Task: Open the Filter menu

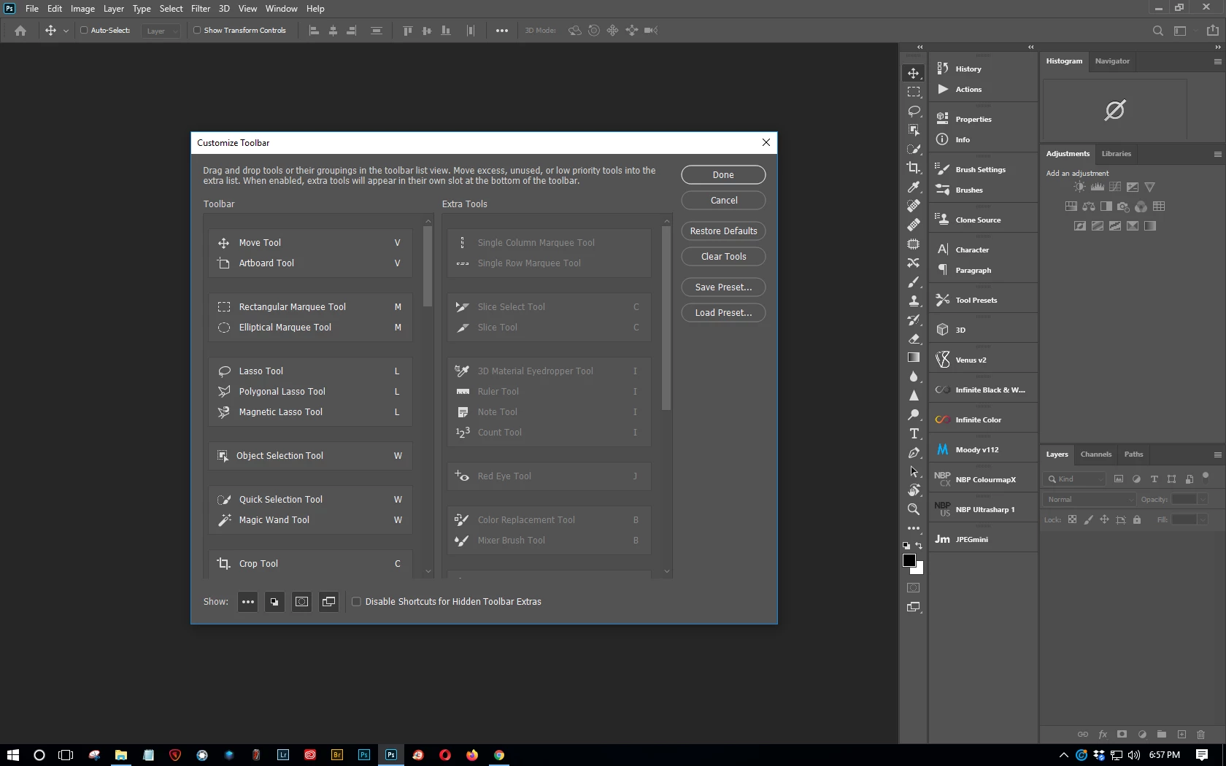Action: 201,9
